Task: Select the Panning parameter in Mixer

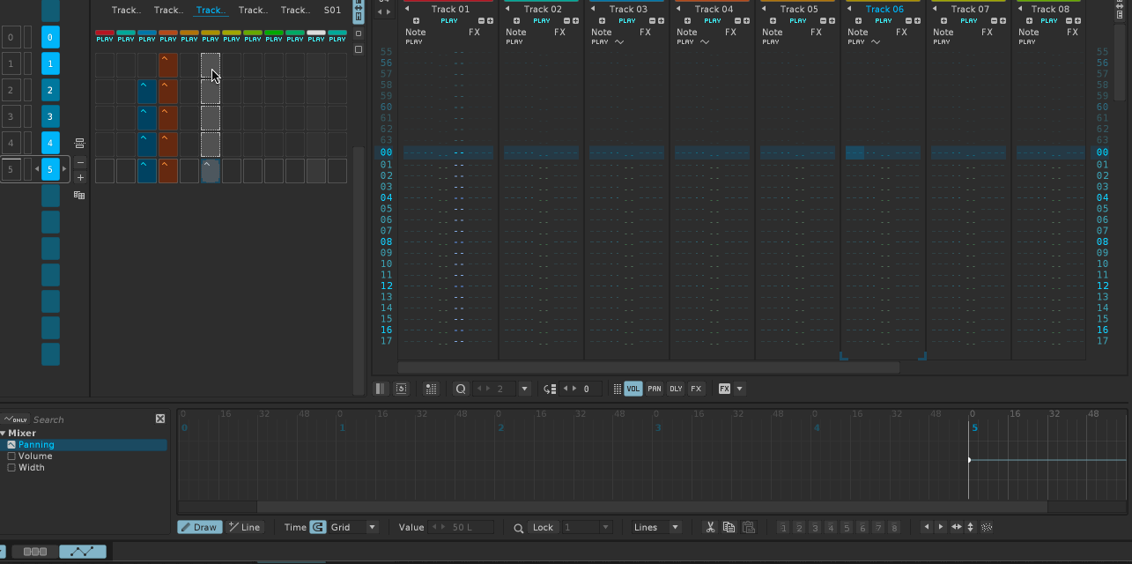Action: (36, 445)
